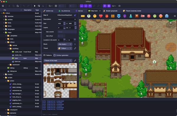Select the pink dome switch entity tool
The image size is (177, 116).
[x=161, y=16]
